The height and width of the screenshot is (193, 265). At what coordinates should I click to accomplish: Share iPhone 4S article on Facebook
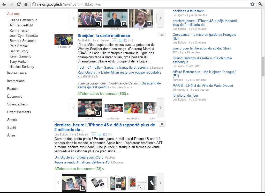105,135
